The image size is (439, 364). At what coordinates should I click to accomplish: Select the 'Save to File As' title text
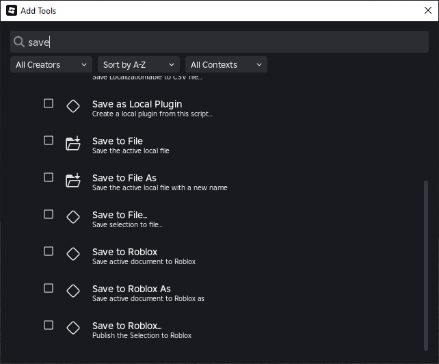tap(124, 178)
